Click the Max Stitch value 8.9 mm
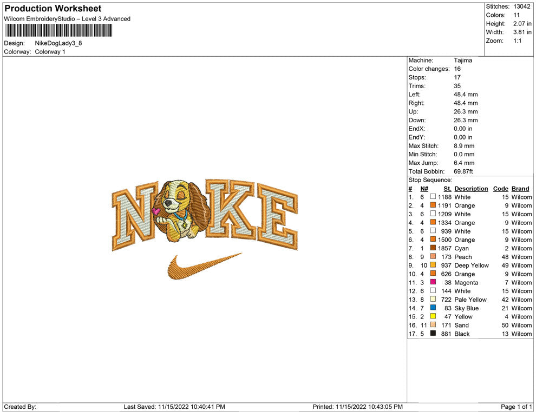The image size is (536, 412). tap(464, 146)
